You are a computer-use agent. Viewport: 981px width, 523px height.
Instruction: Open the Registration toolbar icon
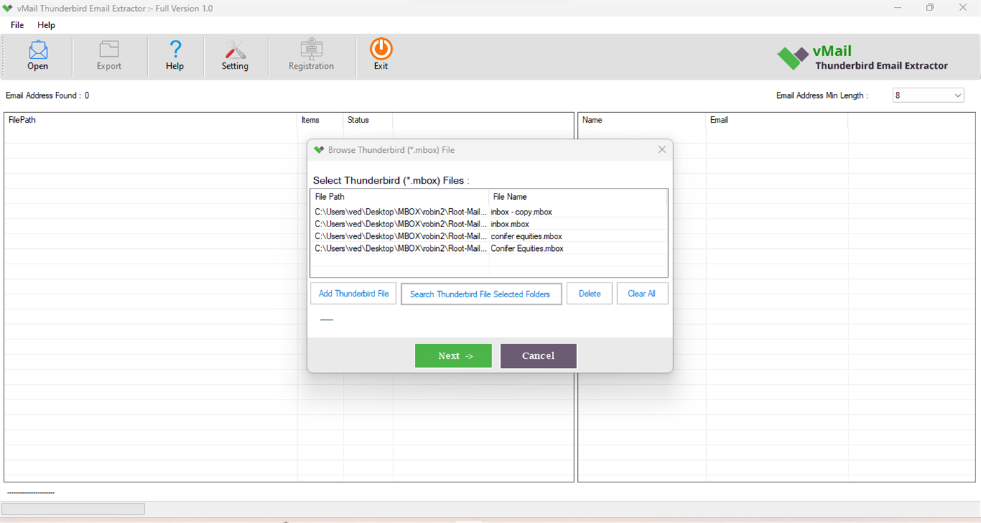[x=311, y=55]
